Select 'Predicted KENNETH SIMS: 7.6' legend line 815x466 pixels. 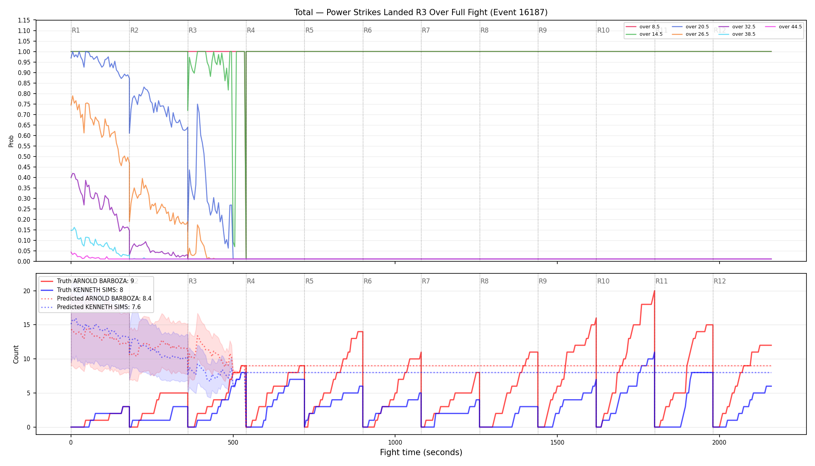91,307
